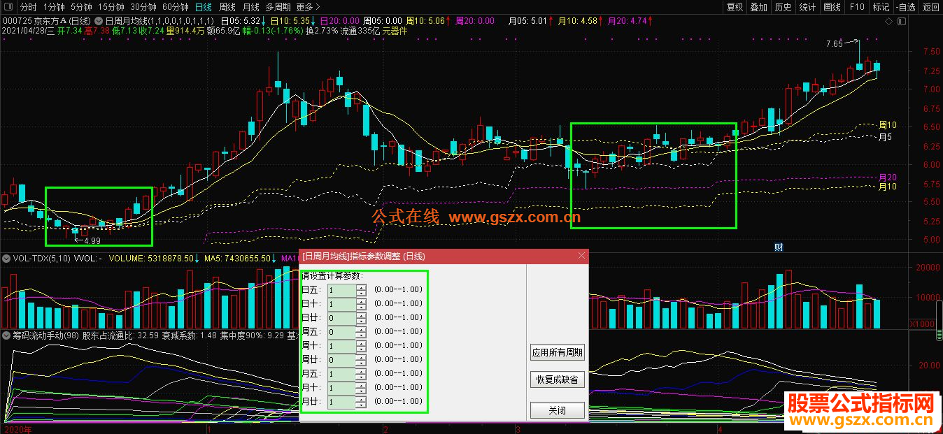Image resolution: width=943 pixels, height=434 pixels.
Task: Select the 日线 daily period tab
Action: tap(203, 7)
